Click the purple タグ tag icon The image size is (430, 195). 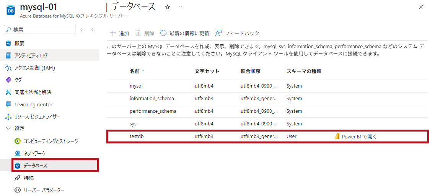[8, 80]
